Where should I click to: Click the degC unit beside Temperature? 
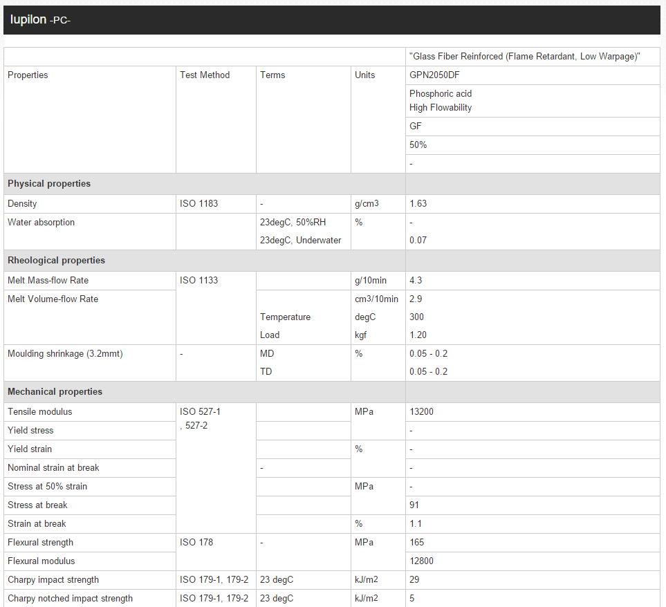(365, 317)
